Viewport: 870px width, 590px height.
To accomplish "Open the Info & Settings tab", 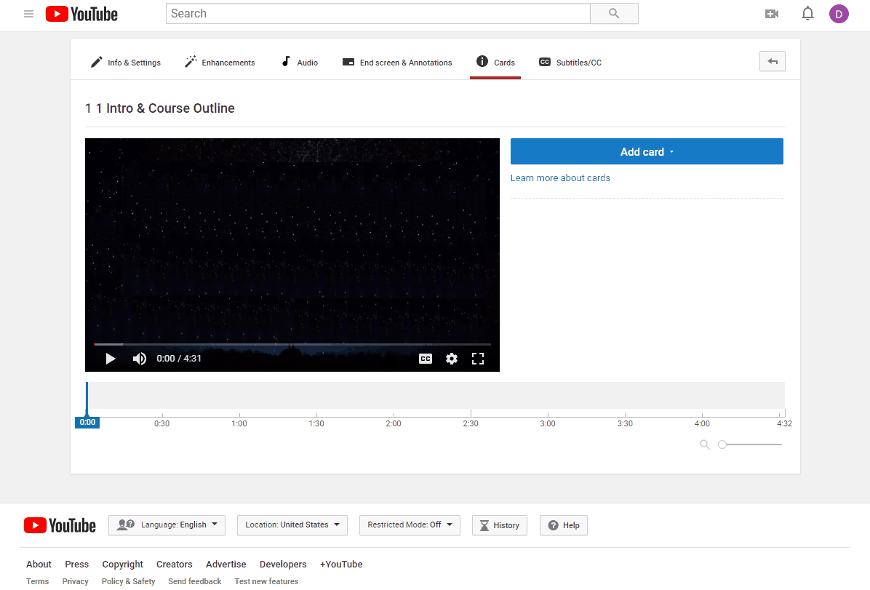I will coord(126,62).
